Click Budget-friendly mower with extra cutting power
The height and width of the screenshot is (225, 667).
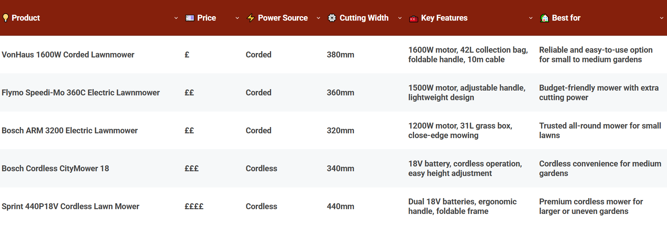coord(599,93)
